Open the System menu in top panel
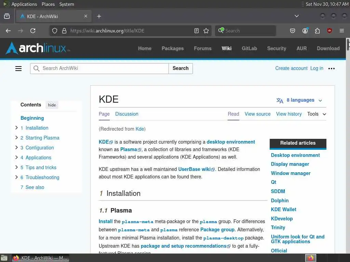The width and height of the screenshot is (350, 262). (67, 4)
